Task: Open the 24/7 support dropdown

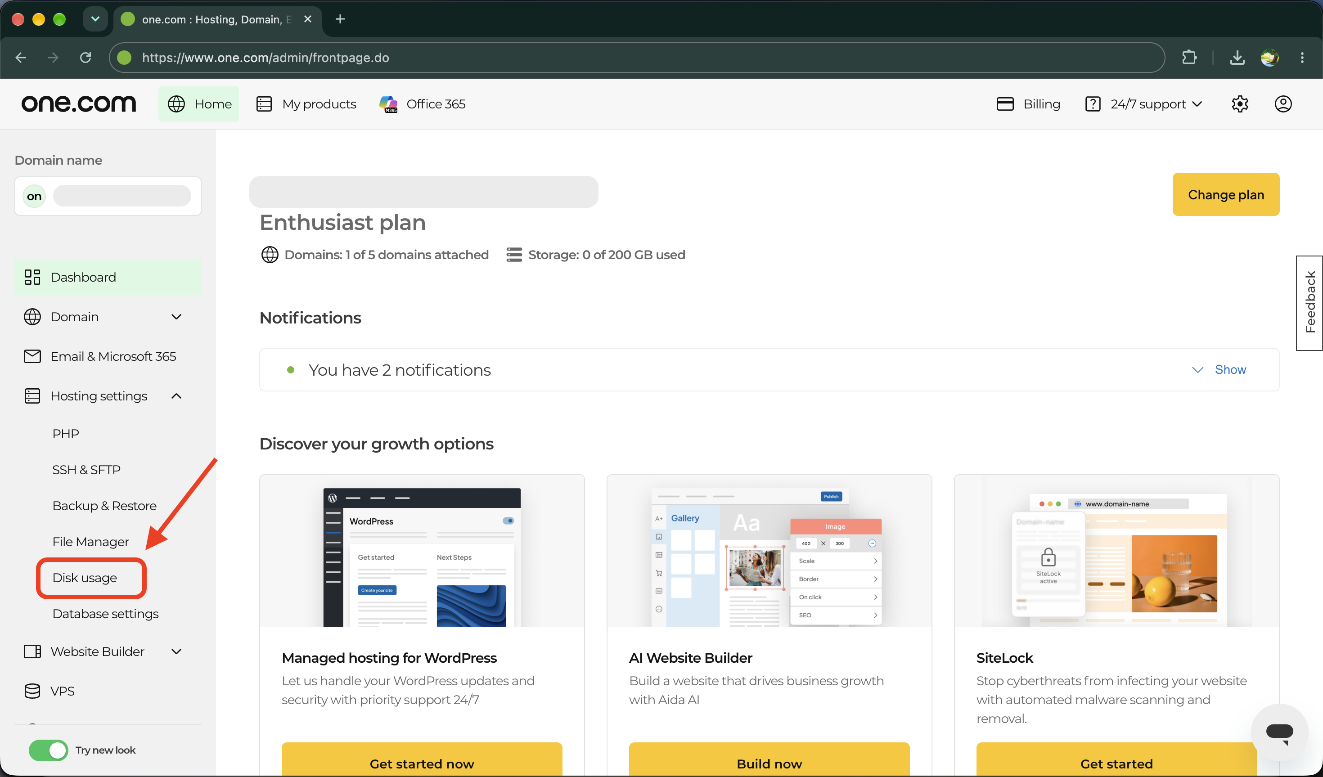Action: pyautogui.click(x=1143, y=104)
